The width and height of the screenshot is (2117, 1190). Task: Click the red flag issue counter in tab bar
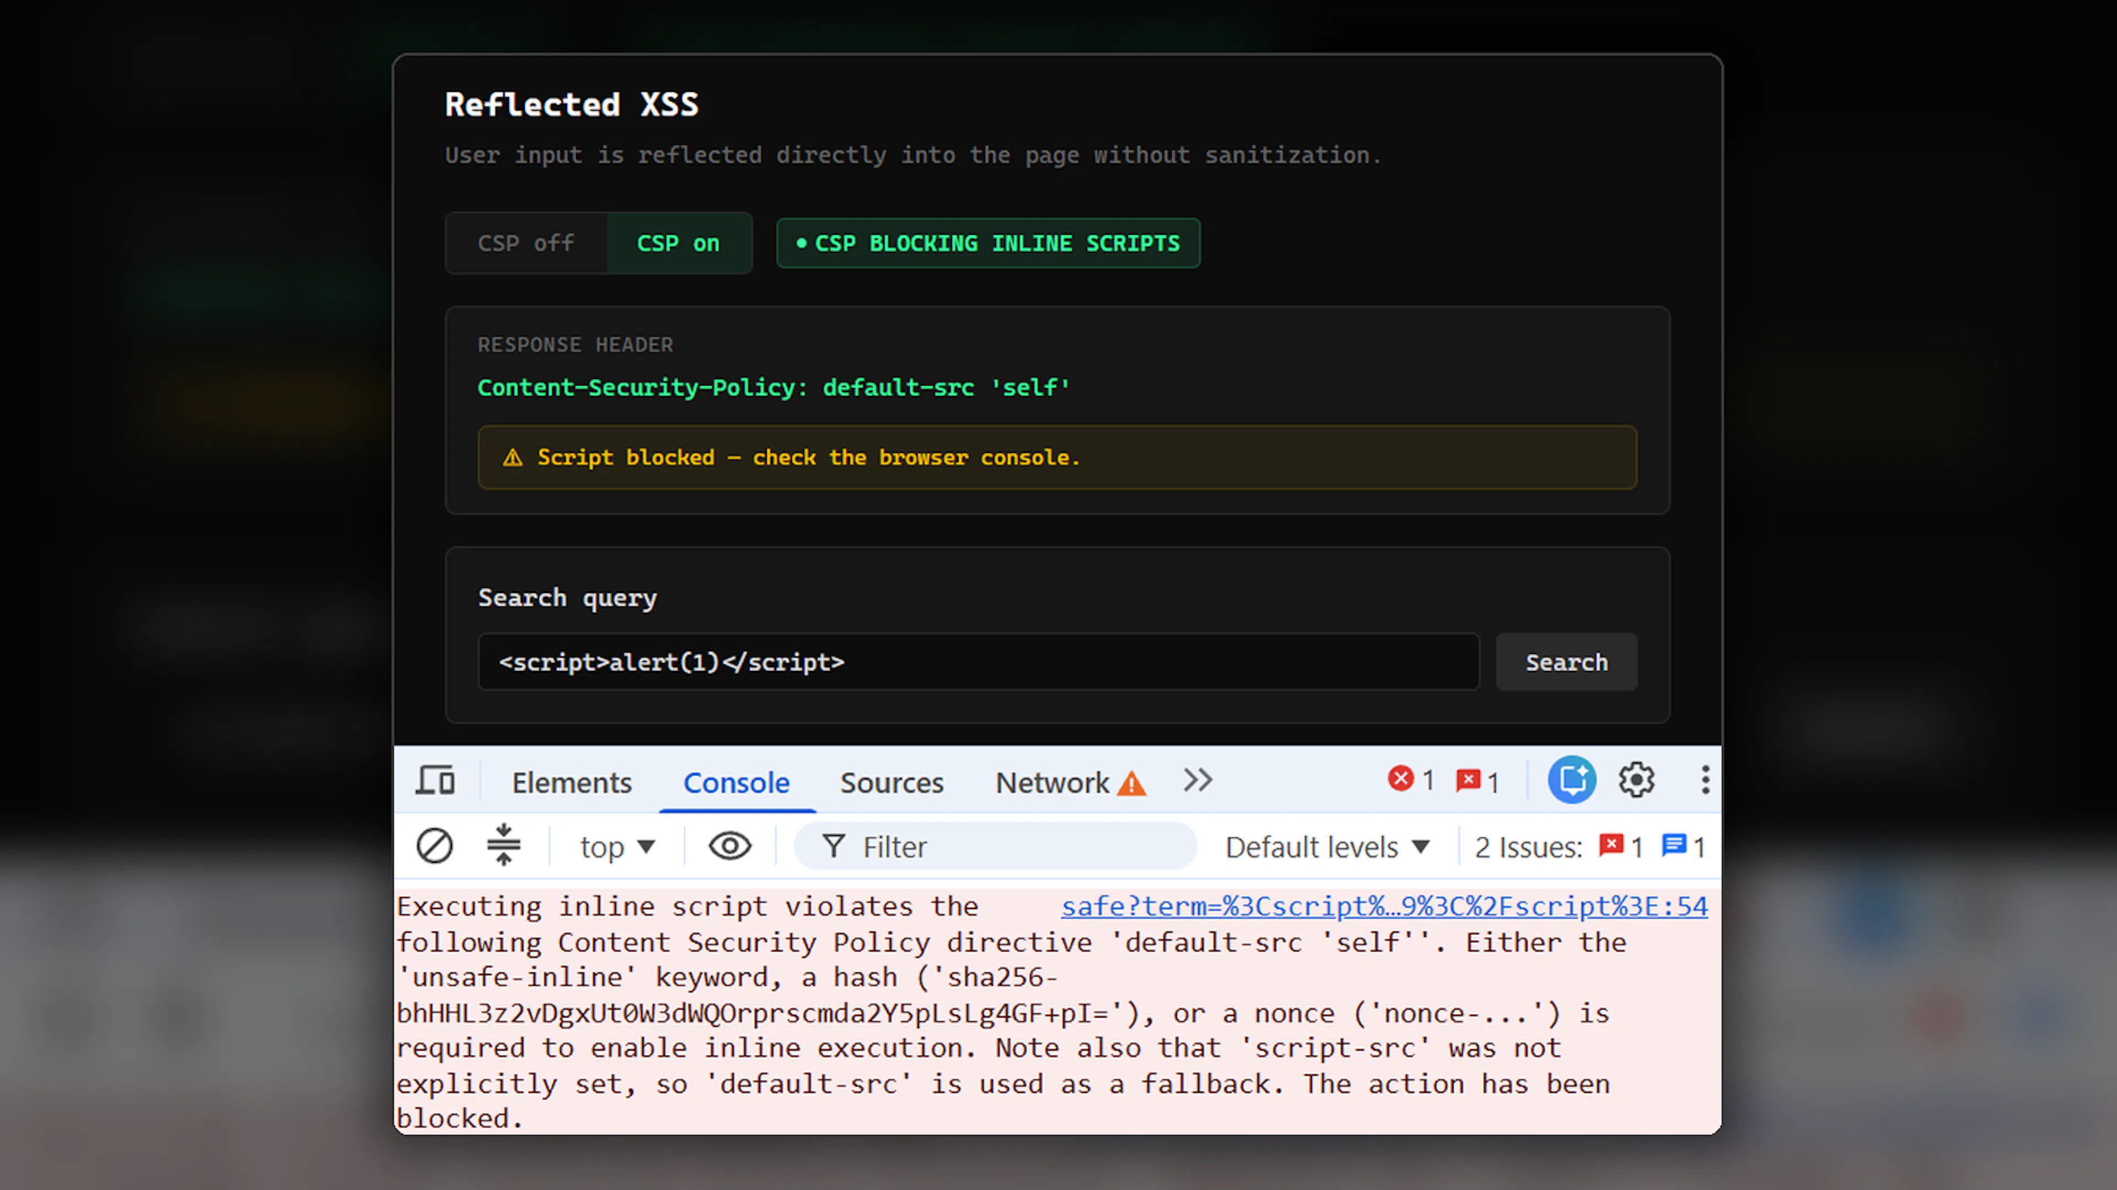coord(1477,781)
